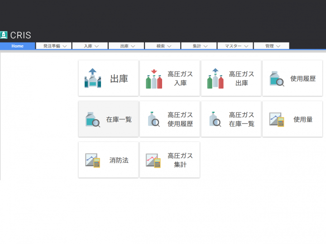Viewport: 326px width, 244px height.
Task: Expand the 発注準備 dropdown chevron
Action: pyautogui.click(x=65, y=46)
